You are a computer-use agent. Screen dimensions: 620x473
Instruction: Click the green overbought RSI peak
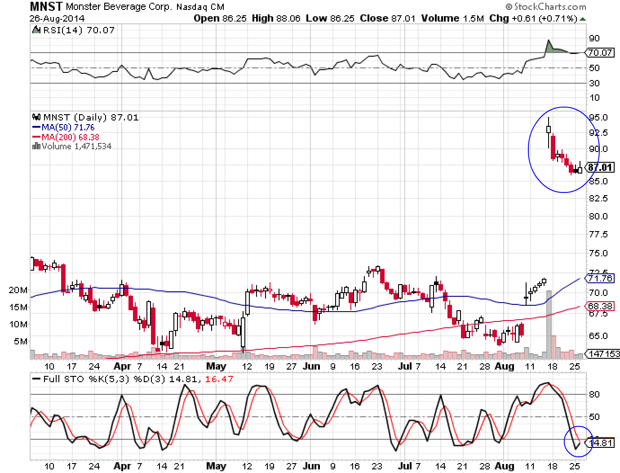(550, 48)
